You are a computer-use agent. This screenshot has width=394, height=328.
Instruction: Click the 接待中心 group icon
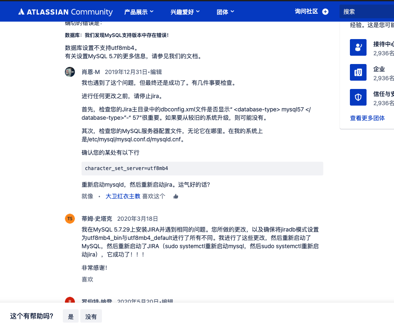click(x=358, y=47)
